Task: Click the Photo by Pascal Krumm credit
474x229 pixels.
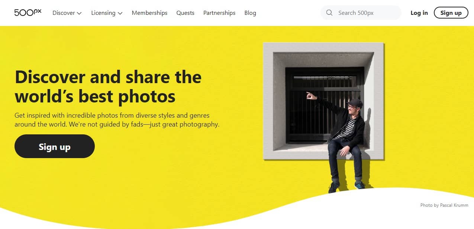Action: [x=444, y=205]
